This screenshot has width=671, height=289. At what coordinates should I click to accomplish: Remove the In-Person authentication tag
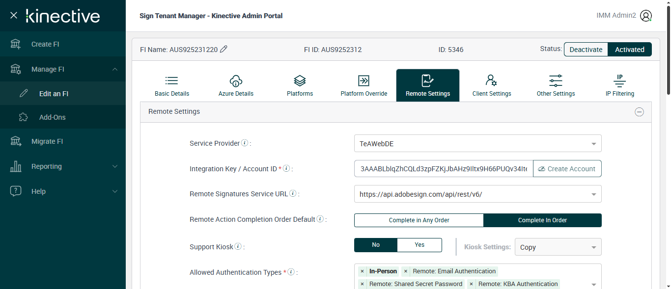click(x=362, y=271)
